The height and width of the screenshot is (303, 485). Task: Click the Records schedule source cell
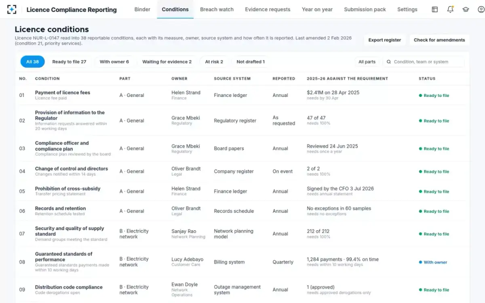click(x=234, y=211)
